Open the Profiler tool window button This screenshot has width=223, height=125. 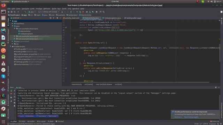point(31,121)
